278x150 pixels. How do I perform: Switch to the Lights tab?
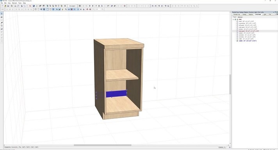(265, 14)
